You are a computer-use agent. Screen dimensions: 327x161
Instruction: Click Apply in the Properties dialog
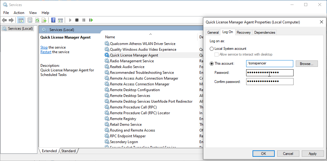coord(313,154)
